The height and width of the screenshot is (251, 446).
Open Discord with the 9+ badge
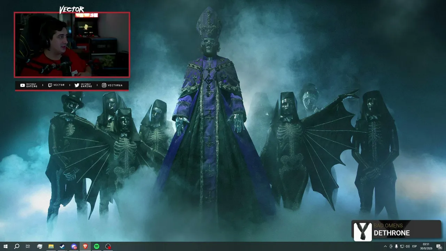74,246
